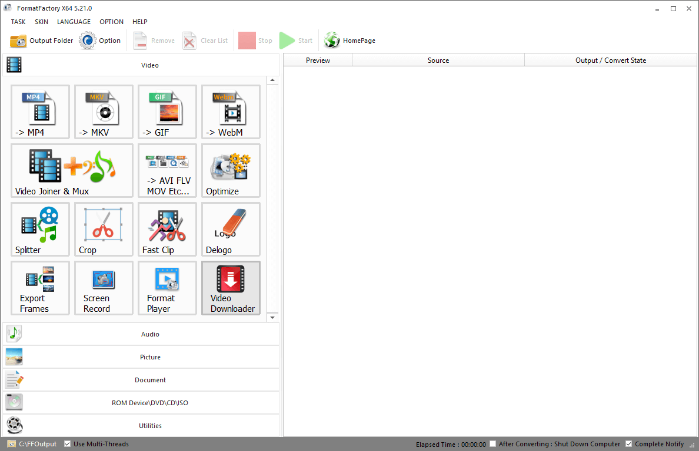Toggle Use Multi-Threads checkbox
699x451 pixels.
coord(67,444)
